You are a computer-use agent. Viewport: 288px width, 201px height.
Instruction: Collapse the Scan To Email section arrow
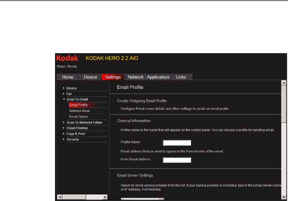64,99
